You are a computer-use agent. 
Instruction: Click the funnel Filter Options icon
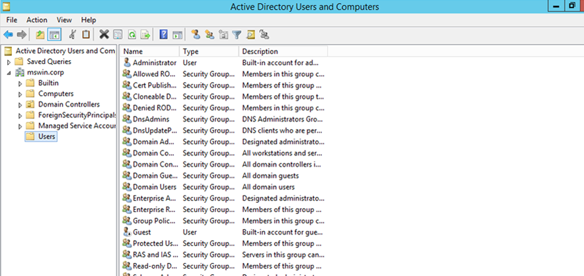(x=237, y=35)
